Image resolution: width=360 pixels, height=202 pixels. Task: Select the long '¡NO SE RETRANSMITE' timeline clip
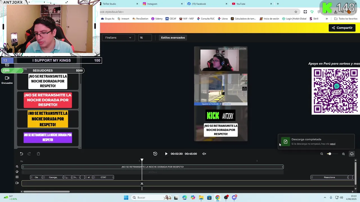(152, 167)
